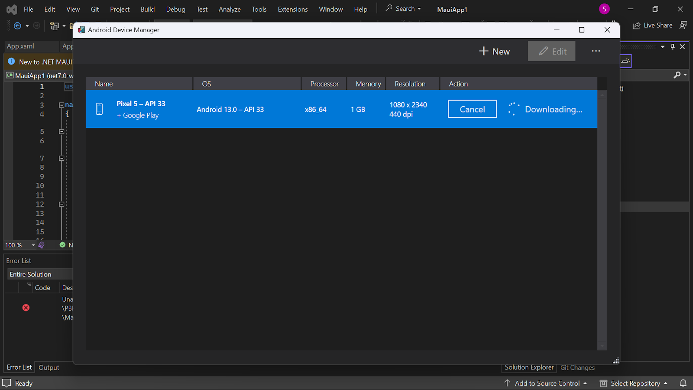Start a Live Share session

point(653,26)
